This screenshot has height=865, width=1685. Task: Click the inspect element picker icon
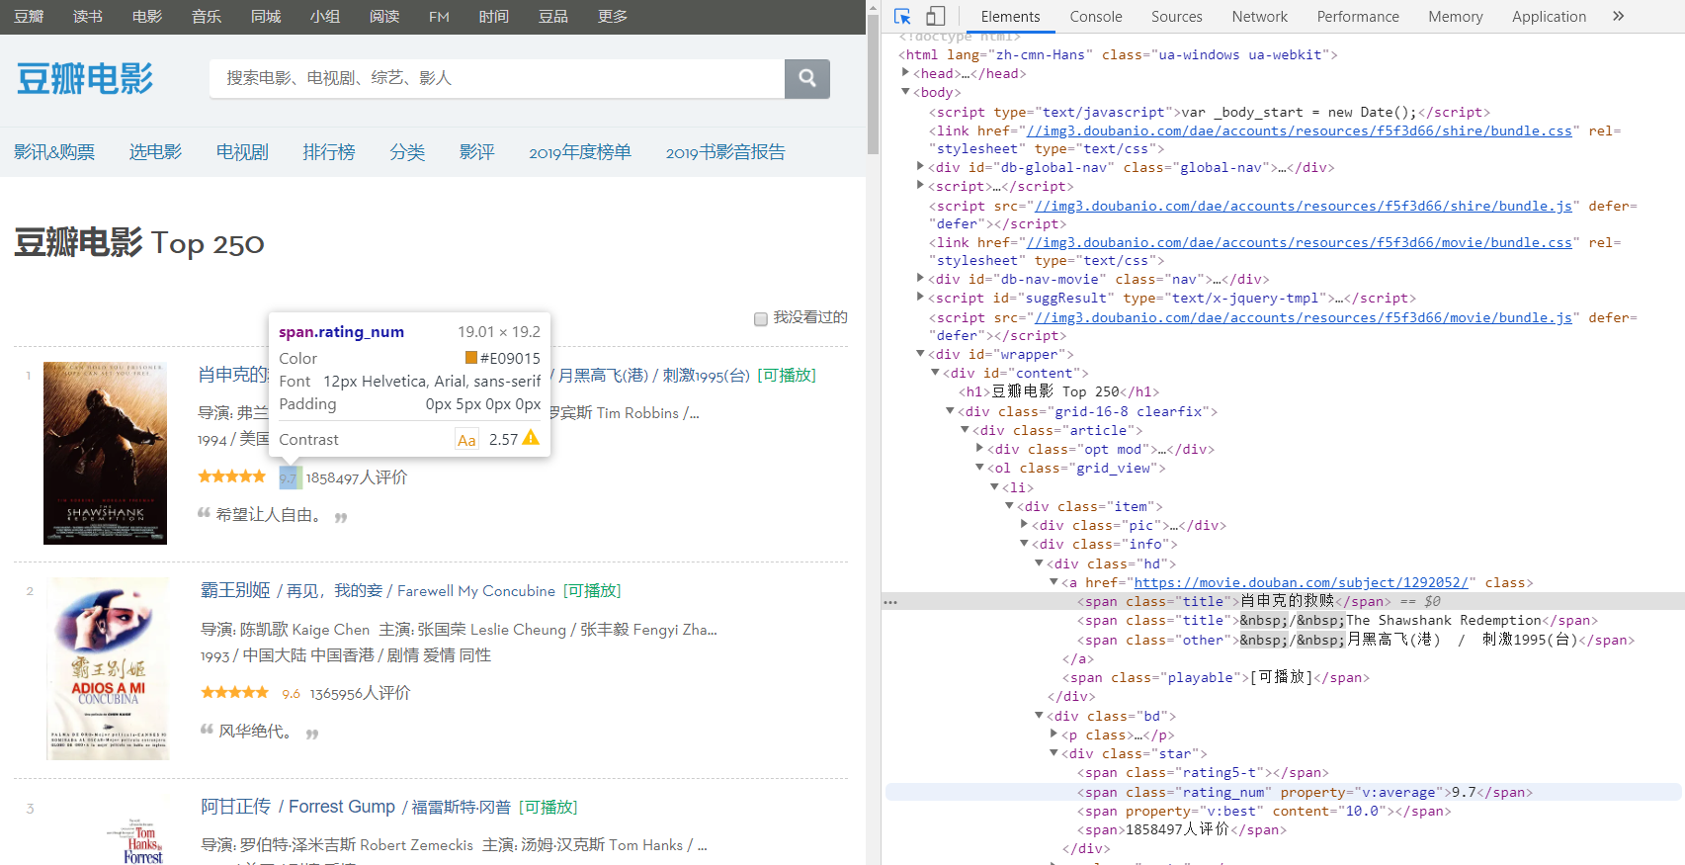[x=901, y=16]
